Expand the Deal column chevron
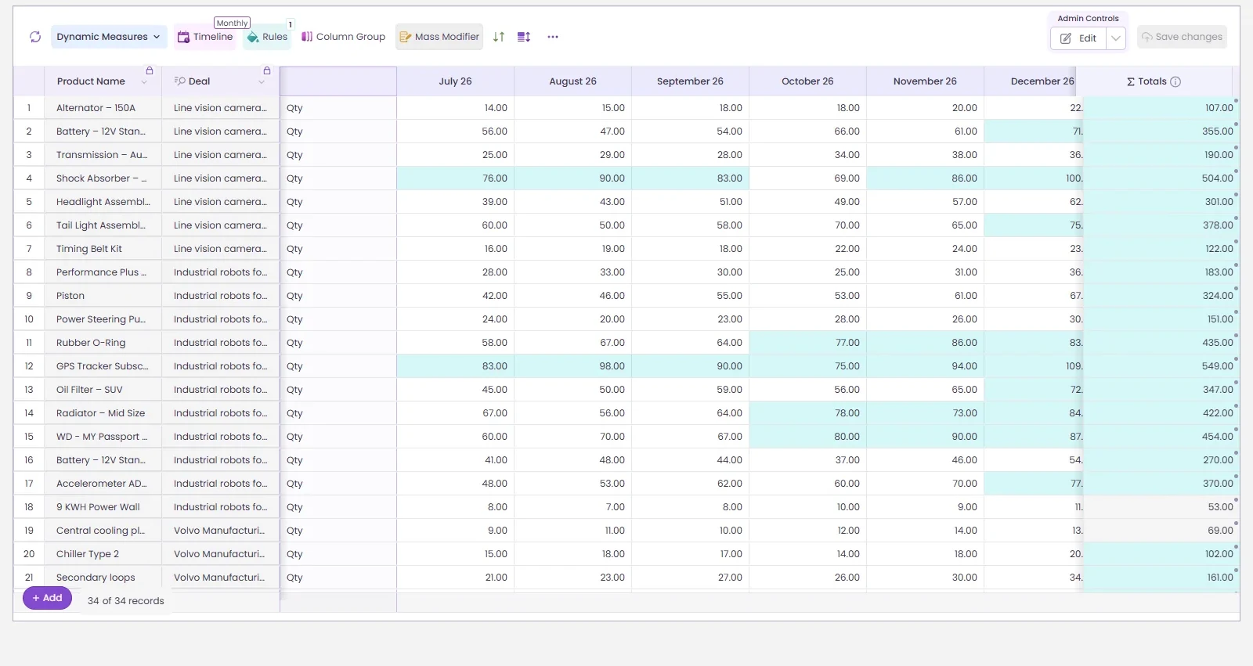Image resolution: width=1253 pixels, height=666 pixels. pyautogui.click(x=262, y=82)
